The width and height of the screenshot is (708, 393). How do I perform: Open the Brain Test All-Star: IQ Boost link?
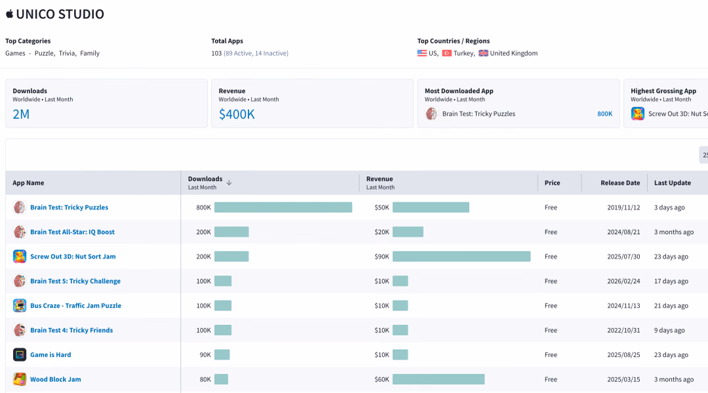coord(72,232)
